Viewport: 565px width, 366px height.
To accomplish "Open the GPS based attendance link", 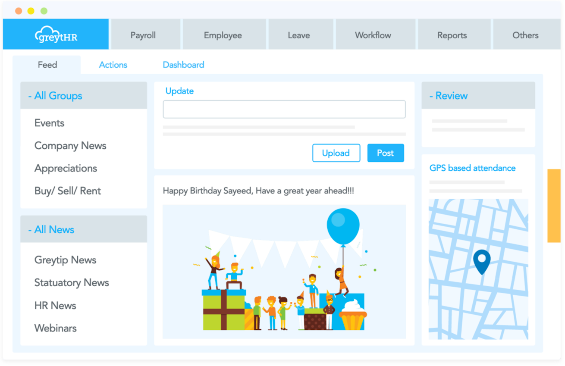I will pyautogui.click(x=472, y=168).
